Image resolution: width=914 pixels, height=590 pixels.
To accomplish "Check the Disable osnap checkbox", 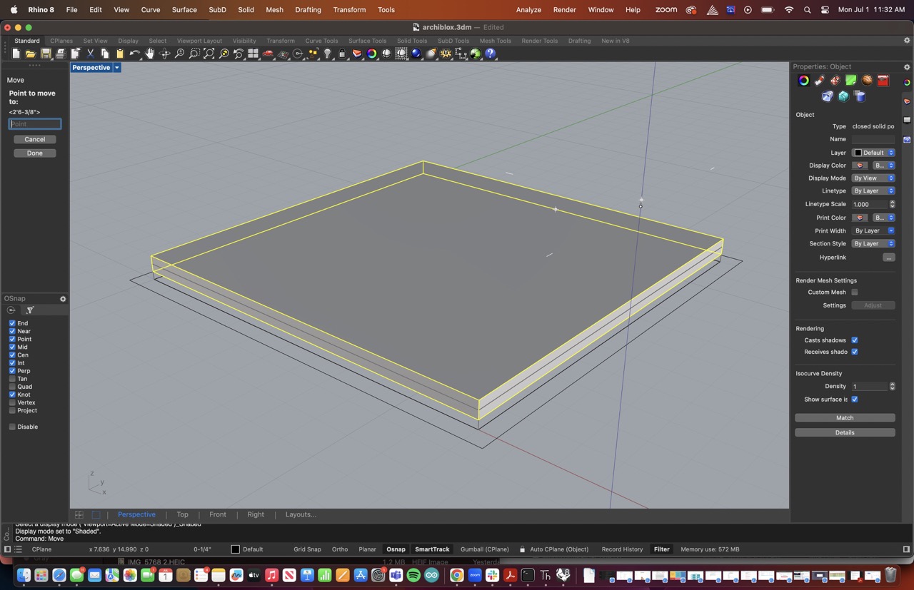I will coord(12,427).
